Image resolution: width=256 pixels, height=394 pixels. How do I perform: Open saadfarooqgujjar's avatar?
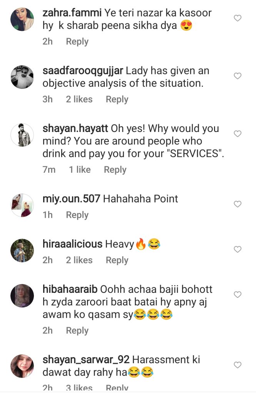[x=22, y=77]
